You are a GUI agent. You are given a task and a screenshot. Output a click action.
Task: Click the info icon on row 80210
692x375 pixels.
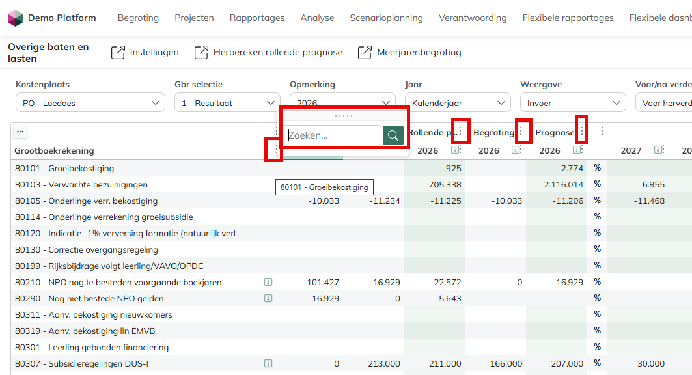tap(268, 283)
